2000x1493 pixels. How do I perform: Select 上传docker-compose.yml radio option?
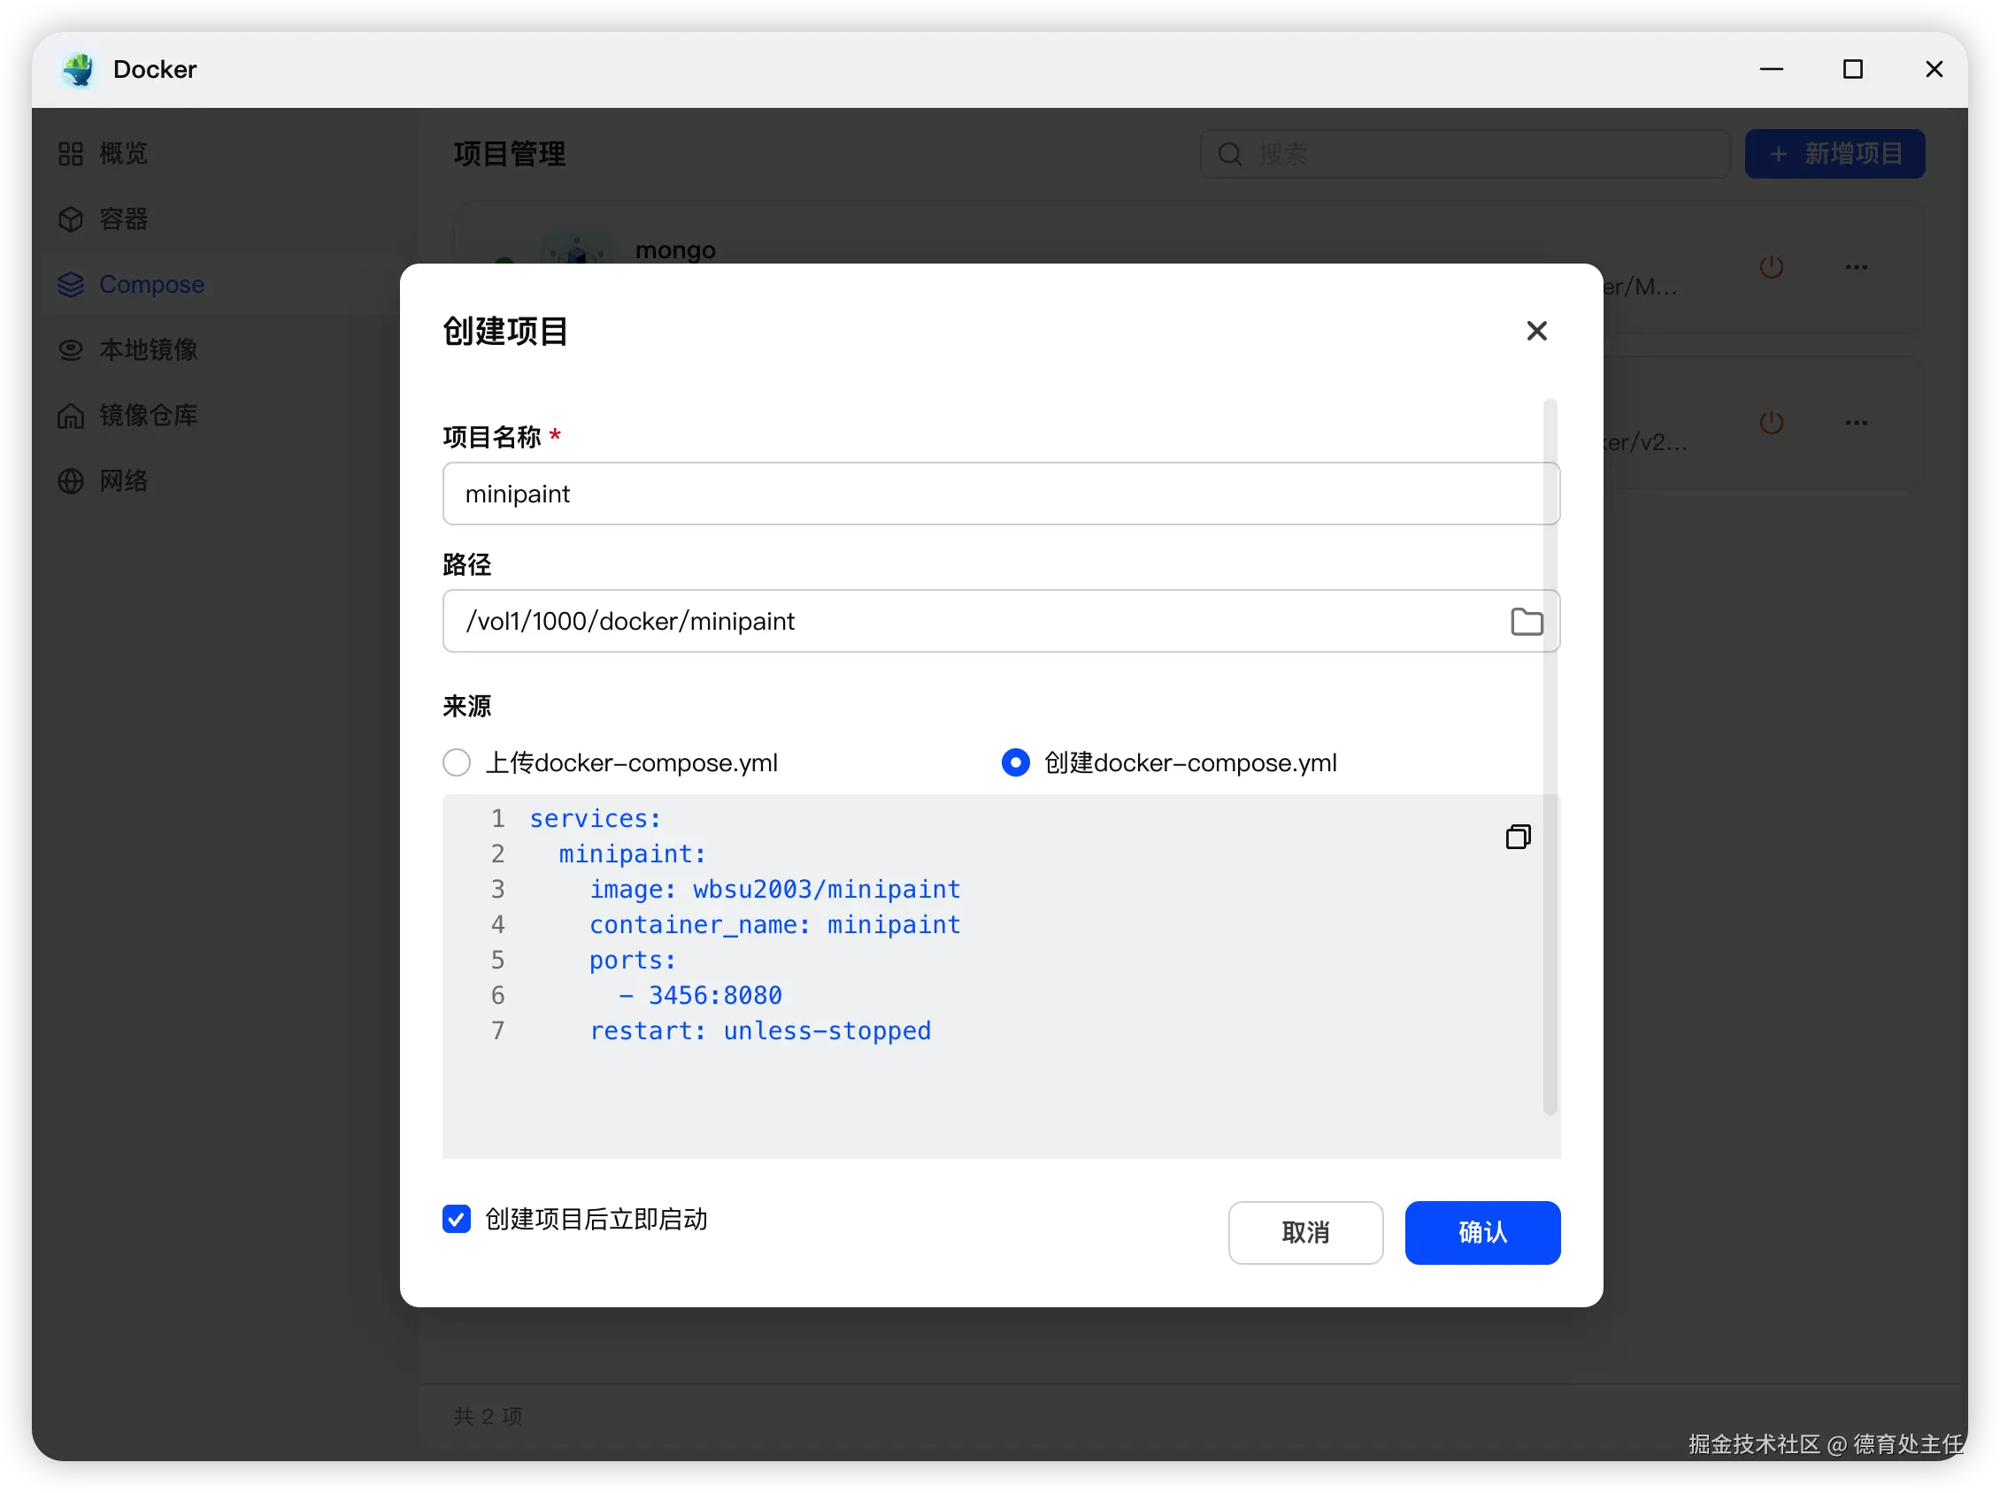click(457, 762)
